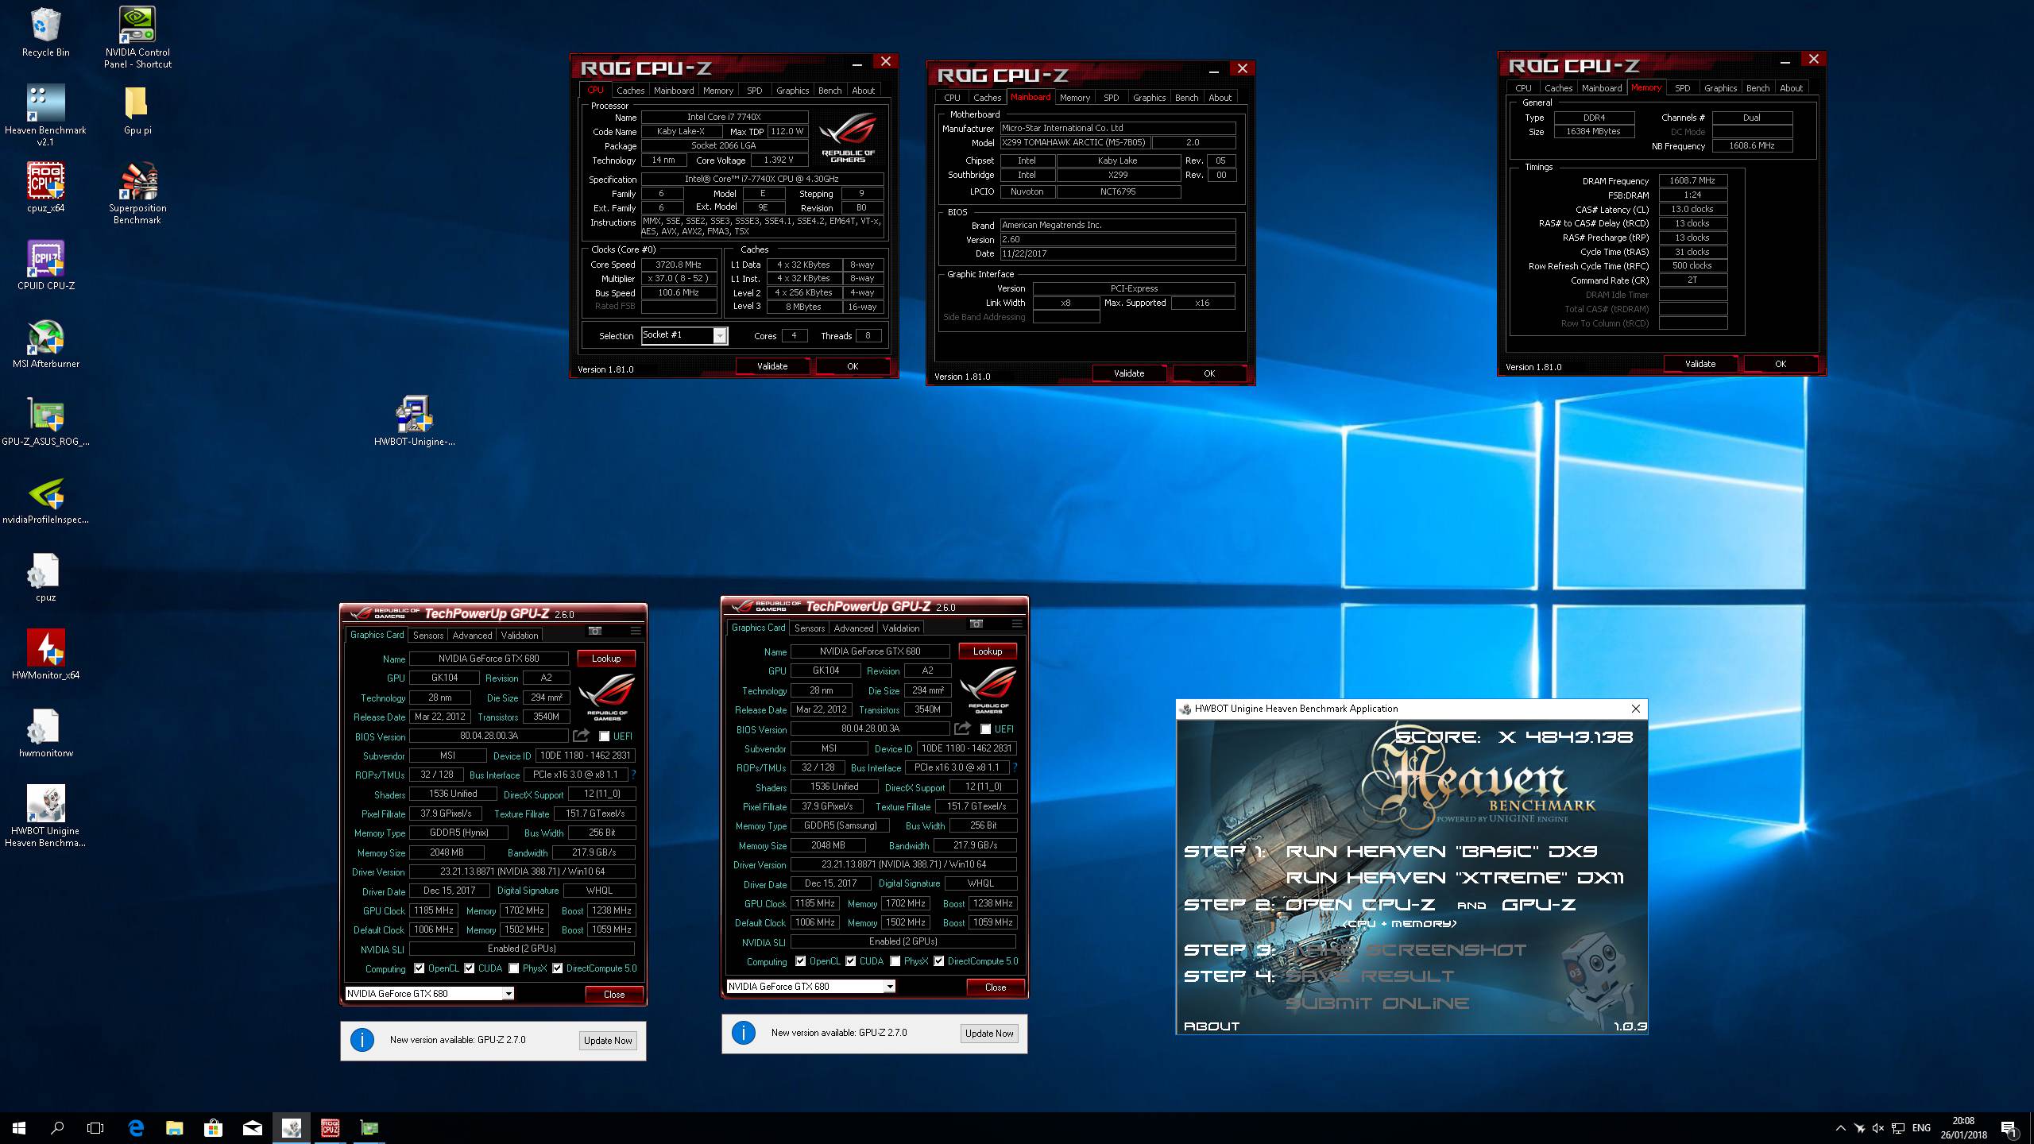Switch to Caches tab in left CPU-Z
Screen dimensions: 2034x1144
(x=630, y=91)
